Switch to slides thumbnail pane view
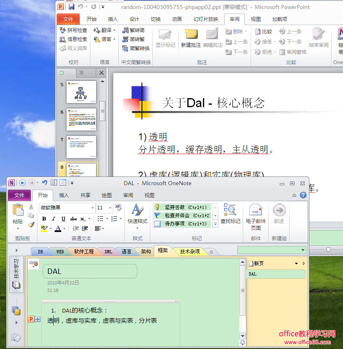This screenshot has height=349, width=343. [62, 73]
